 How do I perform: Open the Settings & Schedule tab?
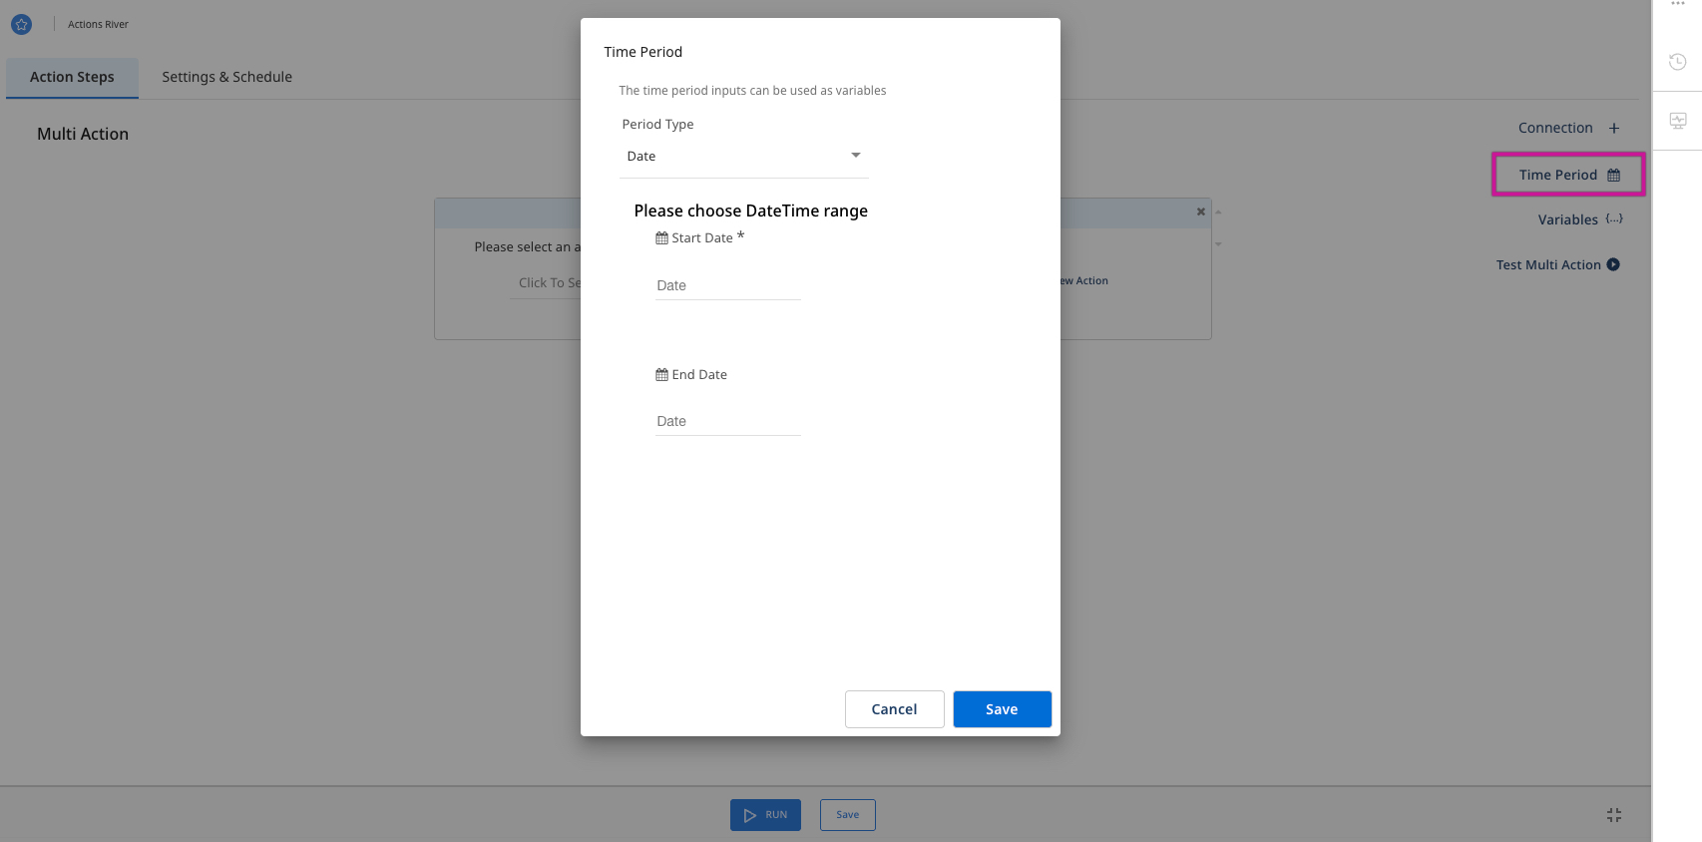tap(226, 77)
